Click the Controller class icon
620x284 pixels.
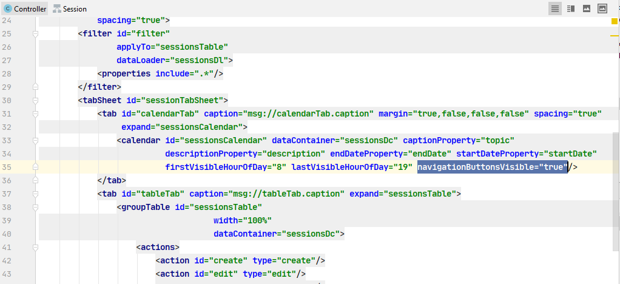point(7,8)
